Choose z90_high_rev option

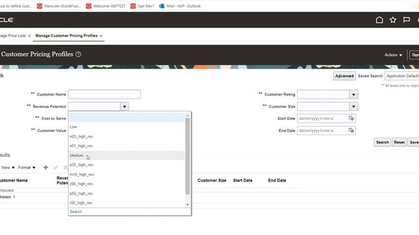coord(126,184)
